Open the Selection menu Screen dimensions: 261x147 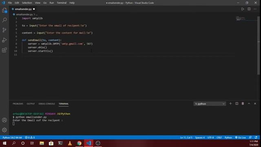click(27, 3)
